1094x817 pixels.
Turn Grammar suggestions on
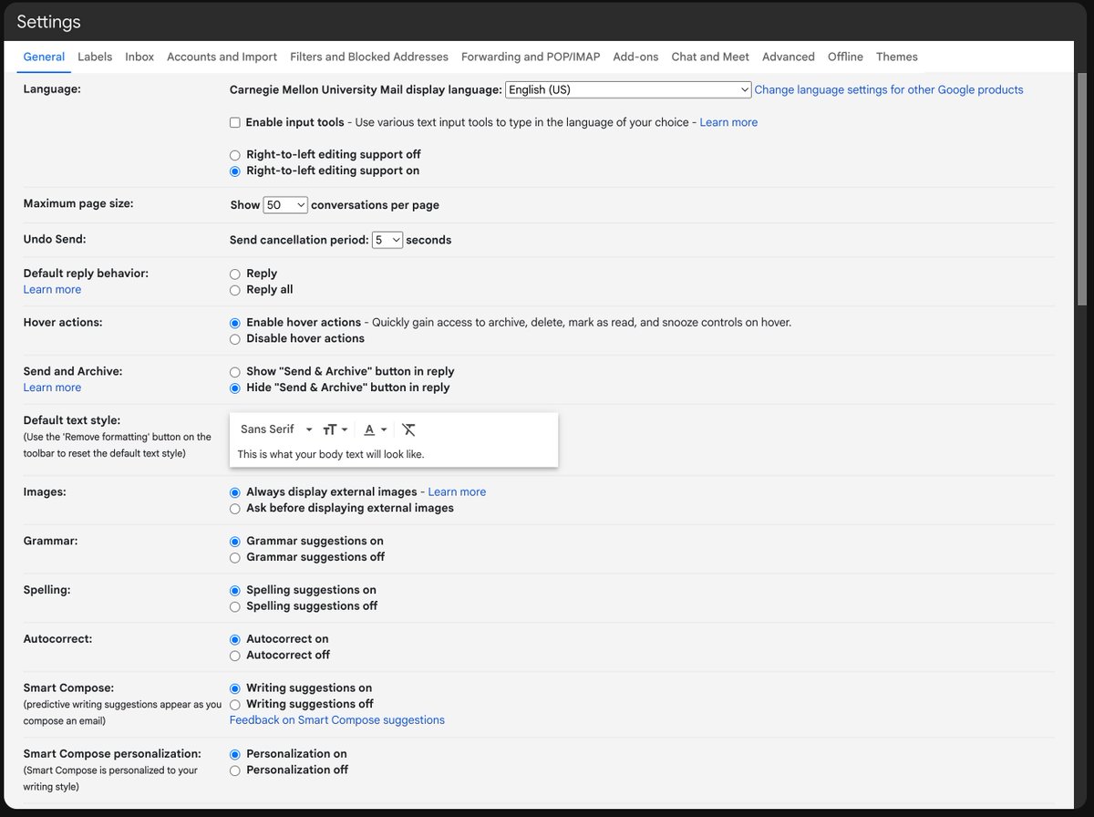[235, 542]
